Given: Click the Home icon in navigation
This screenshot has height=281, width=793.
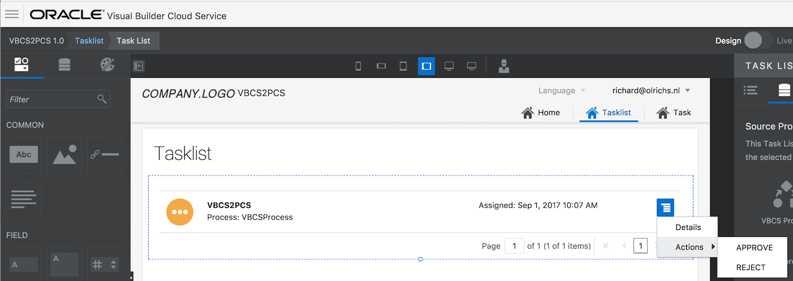Looking at the screenshot, I should [527, 112].
